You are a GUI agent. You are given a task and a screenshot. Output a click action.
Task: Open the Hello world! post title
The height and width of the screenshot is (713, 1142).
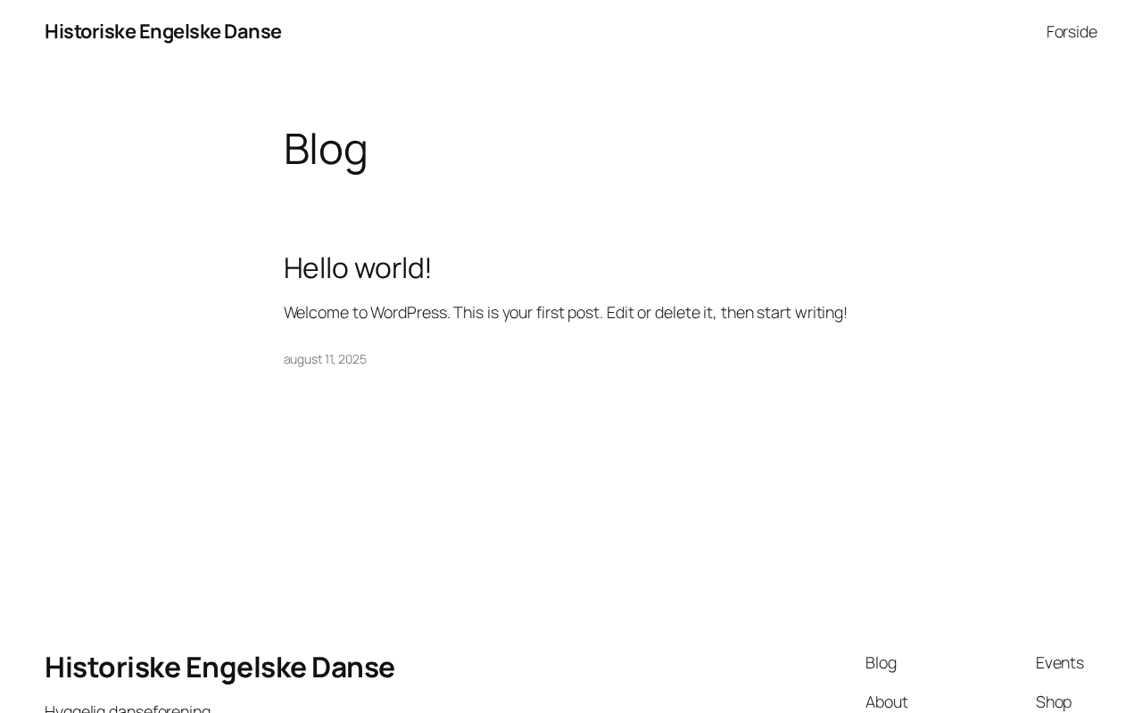click(357, 267)
